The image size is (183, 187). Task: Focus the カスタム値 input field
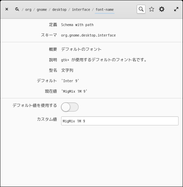click(x=120, y=121)
